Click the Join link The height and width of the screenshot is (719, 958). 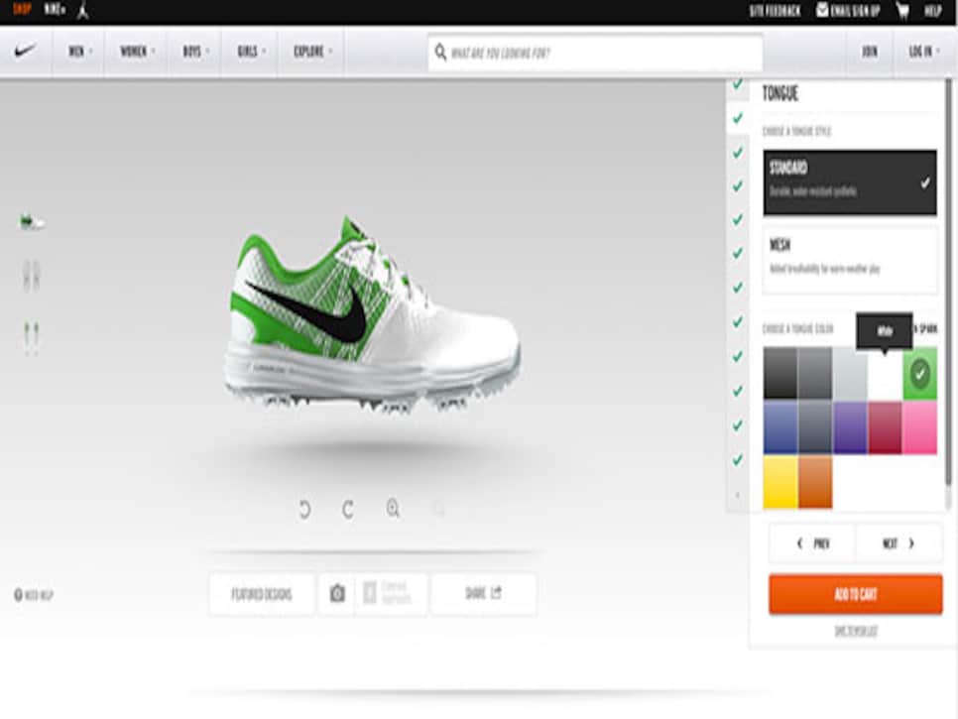pos(870,52)
